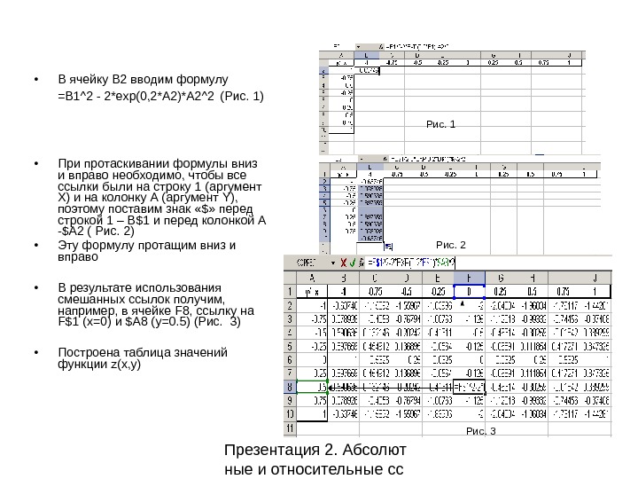638x479 pixels.
Task: Click the caption 'Рис. 1'
Action: 440,124
